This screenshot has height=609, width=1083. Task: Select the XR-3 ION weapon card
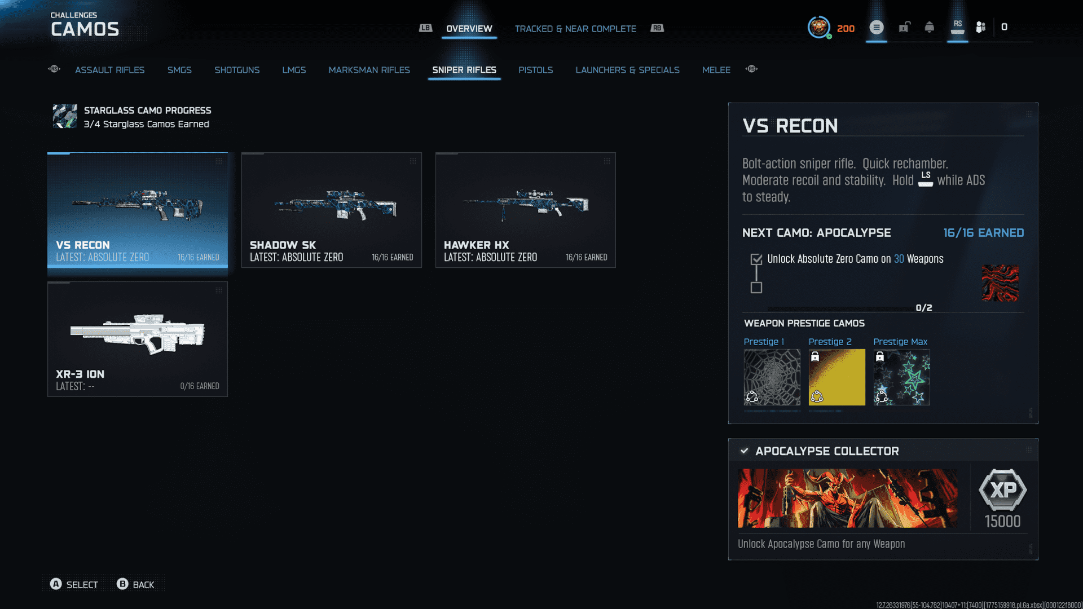pos(138,339)
